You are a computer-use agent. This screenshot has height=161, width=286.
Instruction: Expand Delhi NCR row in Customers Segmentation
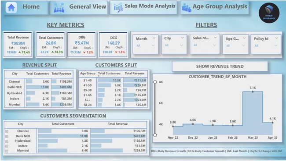pos(7,136)
